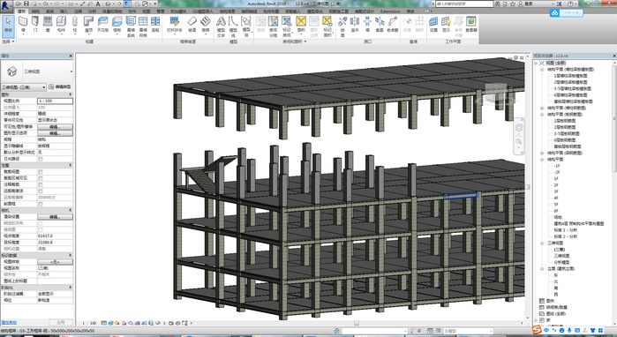617x337 pixels.
Task: Open the property type selector dropdown arrow
Action: tap(71, 71)
